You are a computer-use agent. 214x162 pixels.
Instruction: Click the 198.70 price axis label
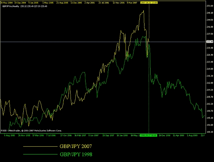[210, 111]
